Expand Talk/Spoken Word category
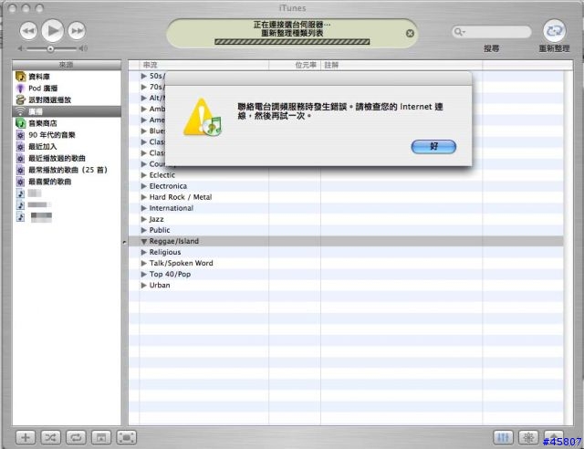 (144, 263)
